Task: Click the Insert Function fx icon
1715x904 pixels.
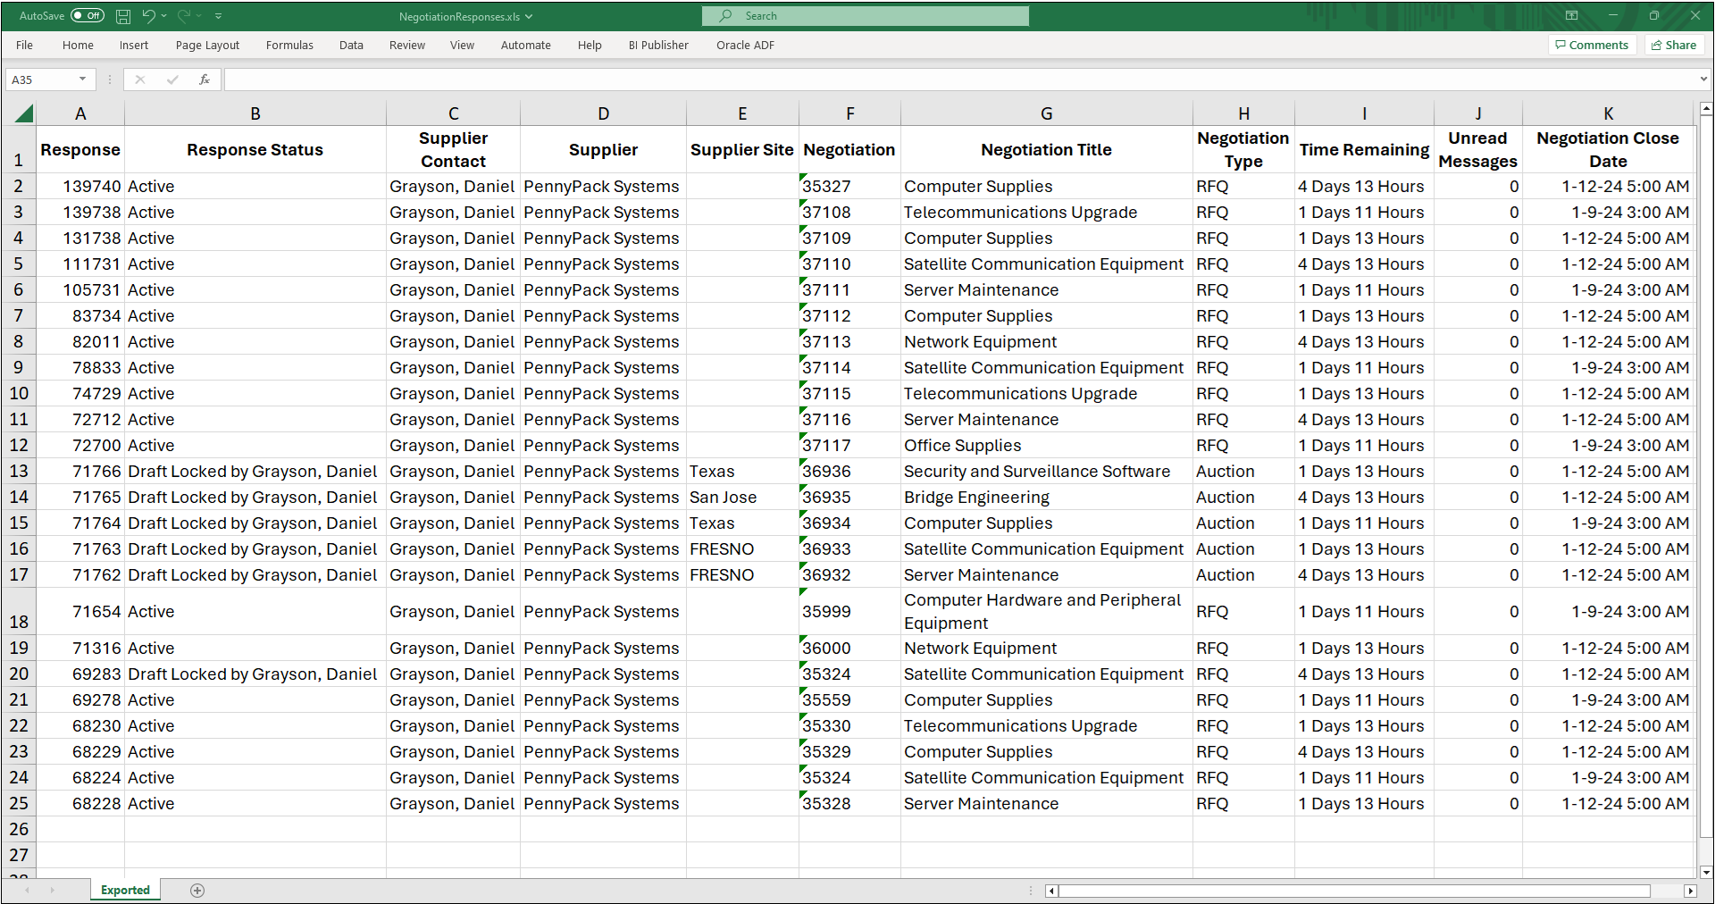Action: (205, 80)
